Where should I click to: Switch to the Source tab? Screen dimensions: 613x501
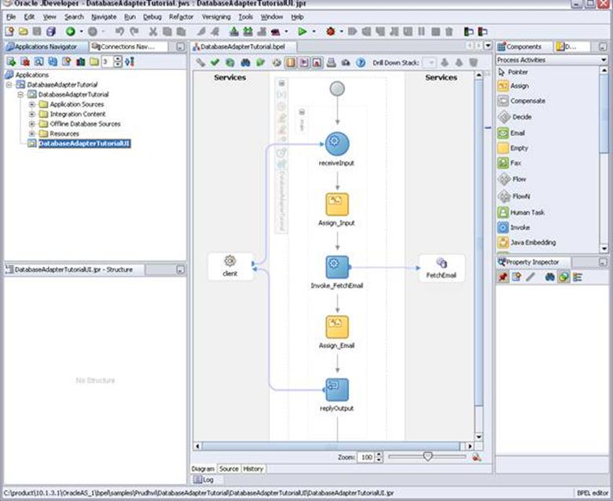point(229,469)
